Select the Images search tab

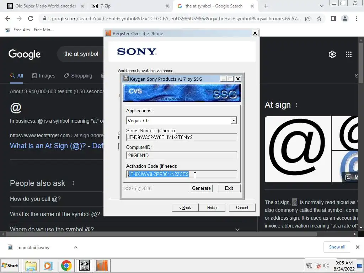coord(44,76)
